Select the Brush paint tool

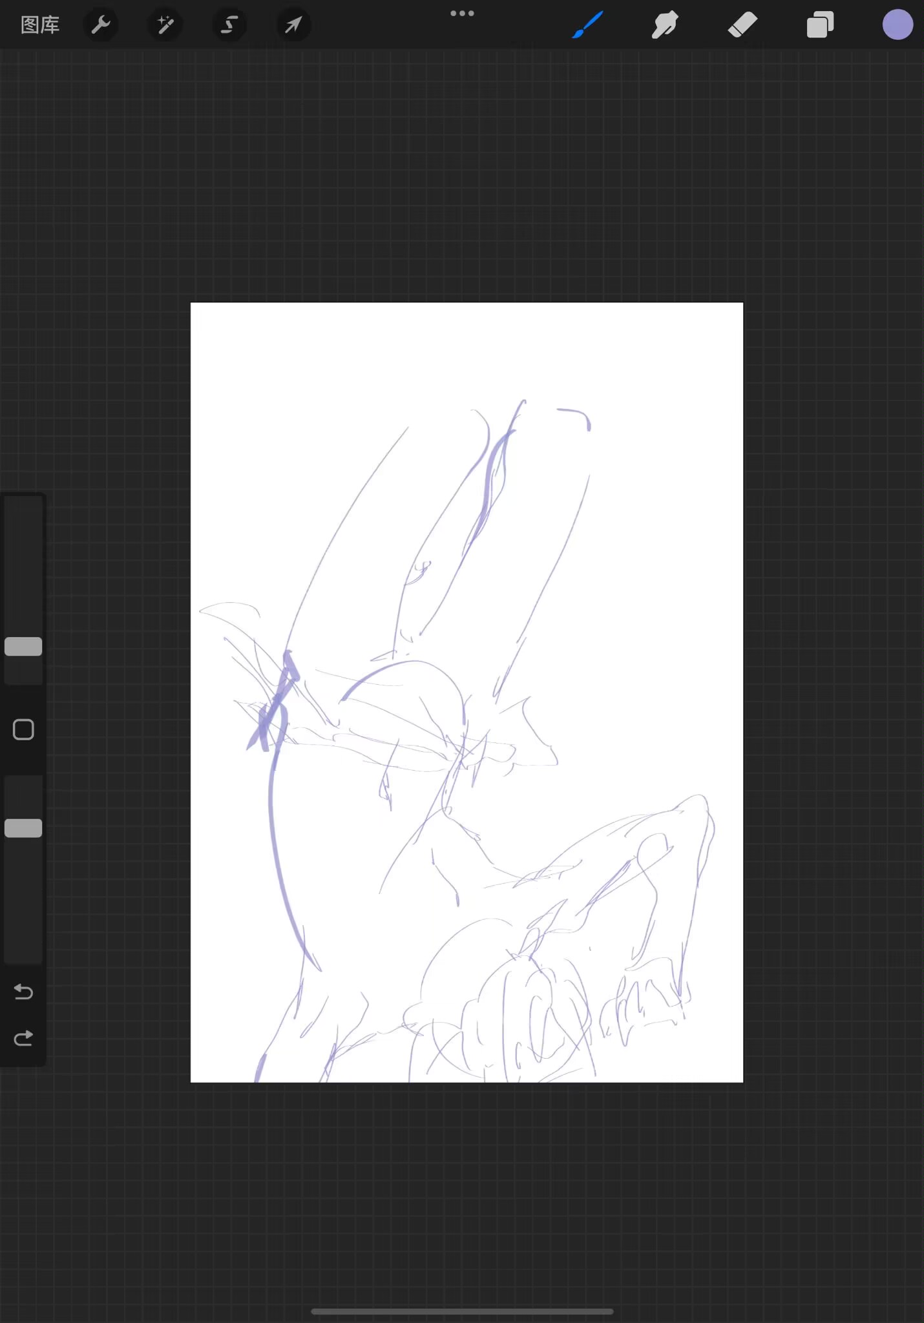click(588, 25)
